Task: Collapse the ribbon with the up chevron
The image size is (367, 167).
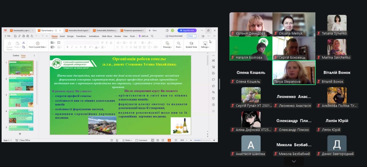Action: [214, 36]
